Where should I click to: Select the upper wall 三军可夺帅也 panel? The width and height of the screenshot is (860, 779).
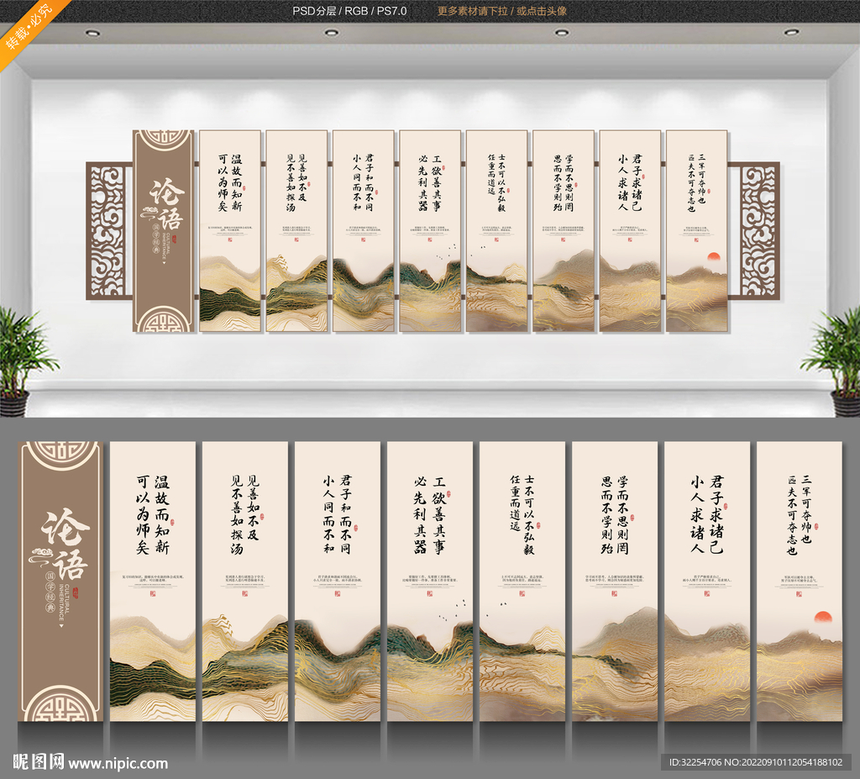click(695, 230)
